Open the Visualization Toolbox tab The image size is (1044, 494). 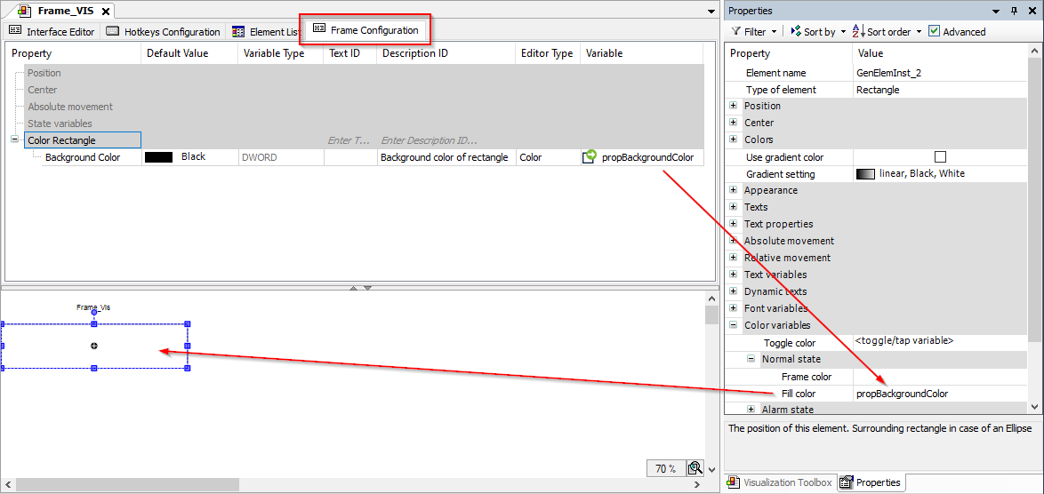[x=779, y=482]
